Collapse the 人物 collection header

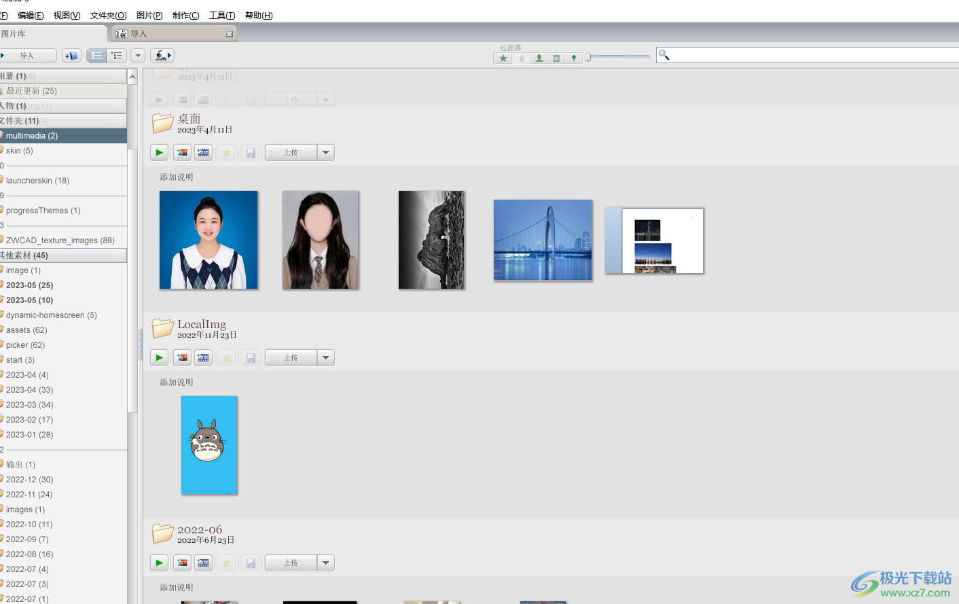[63, 106]
